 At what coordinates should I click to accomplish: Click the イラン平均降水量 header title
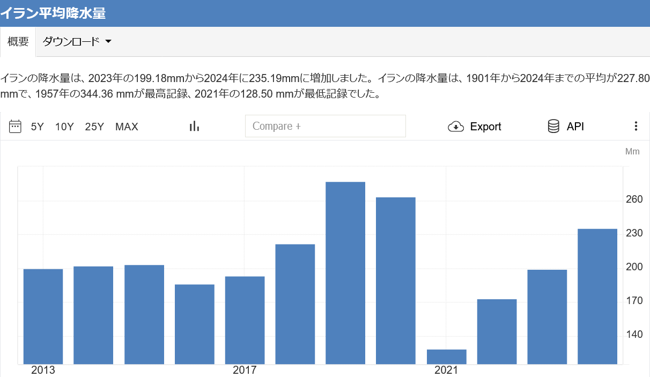point(53,13)
